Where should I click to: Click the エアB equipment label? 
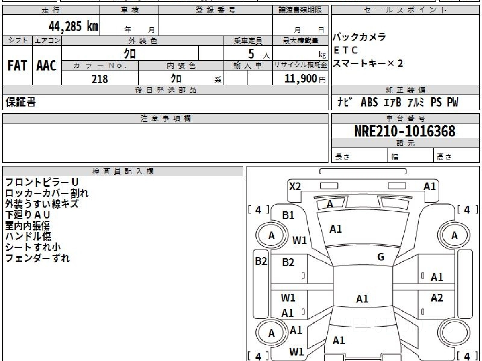coord(392,102)
